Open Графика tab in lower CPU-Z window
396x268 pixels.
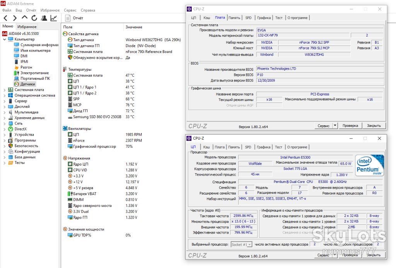point(263,147)
